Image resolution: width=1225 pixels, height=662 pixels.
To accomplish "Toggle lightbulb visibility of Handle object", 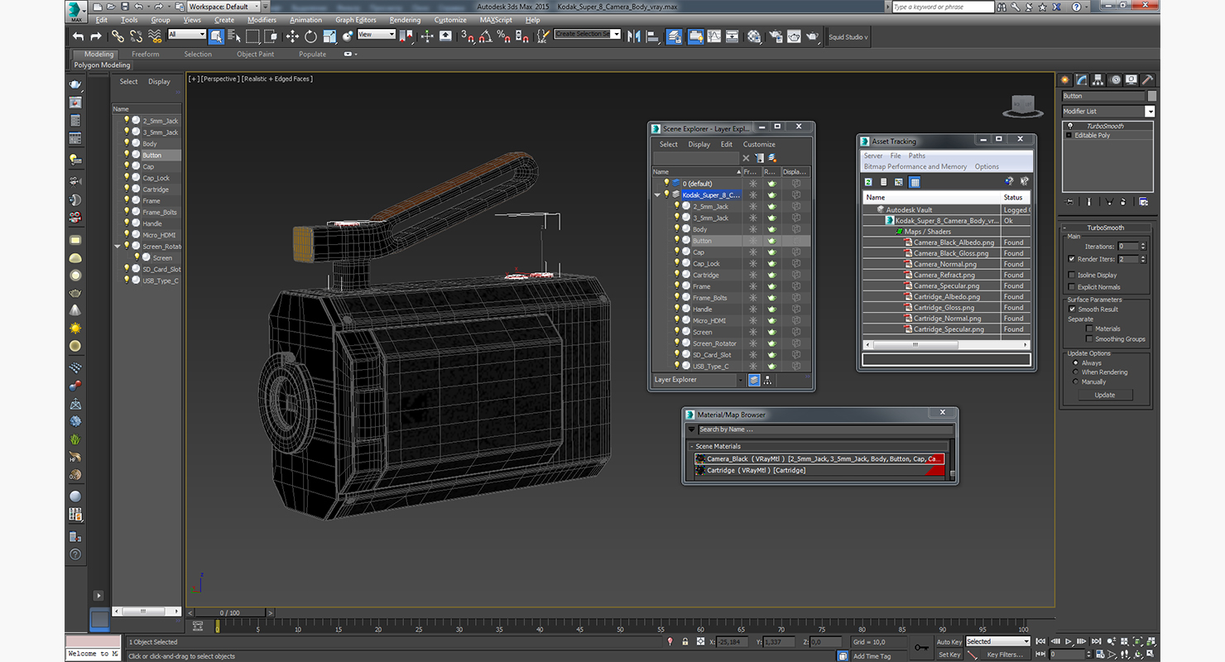I will (x=127, y=223).
